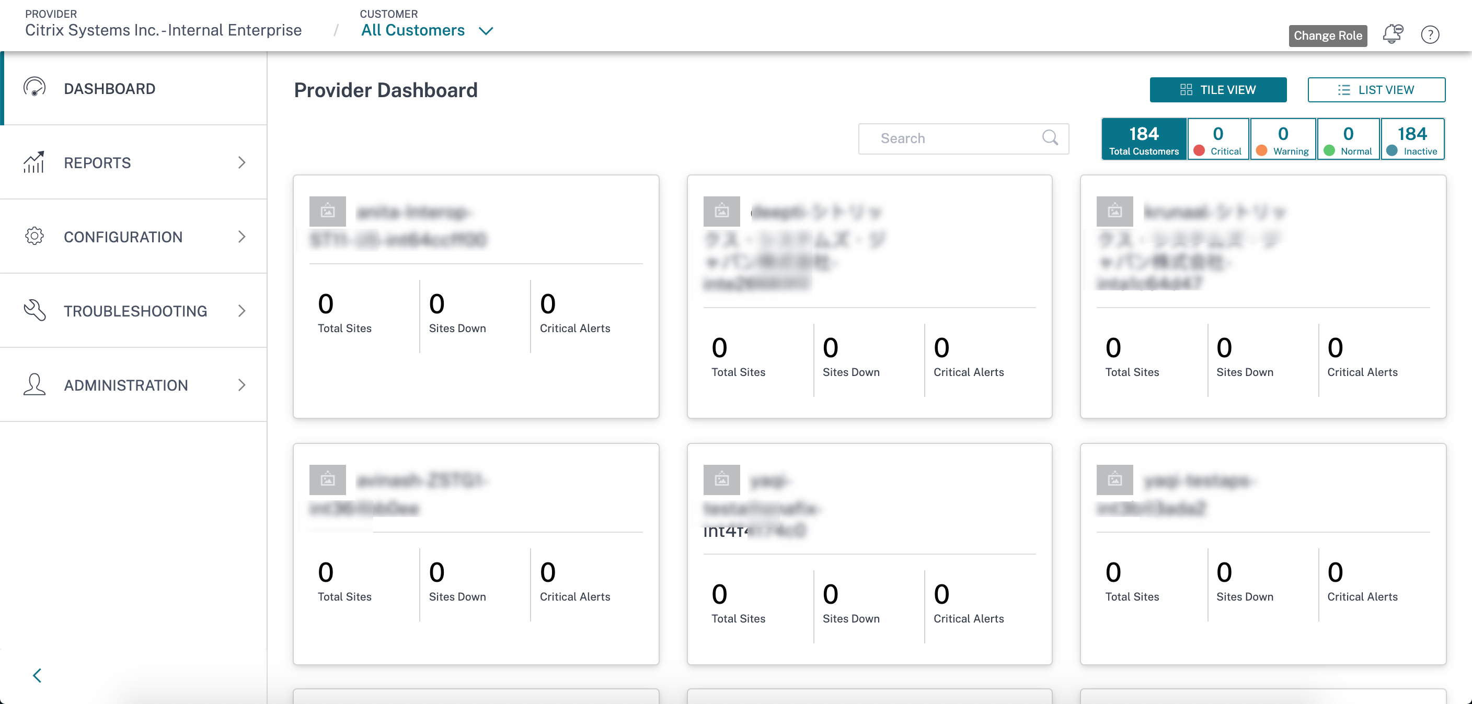
Task: Filter by Normal status with green dot
Action: (x=1348, y=139)
